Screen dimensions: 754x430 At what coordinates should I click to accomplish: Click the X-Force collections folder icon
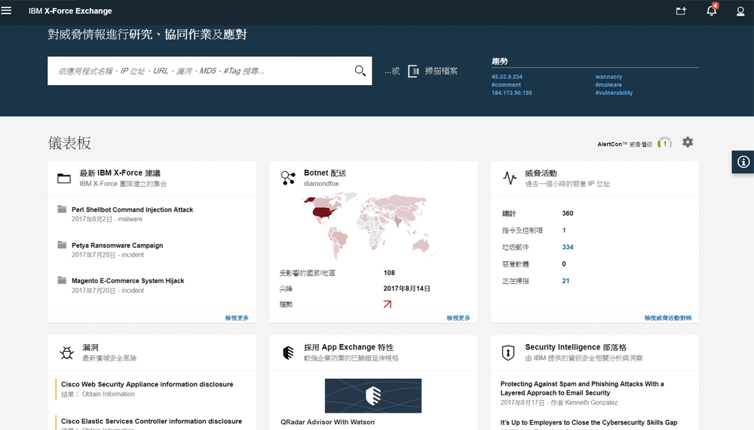64,178
